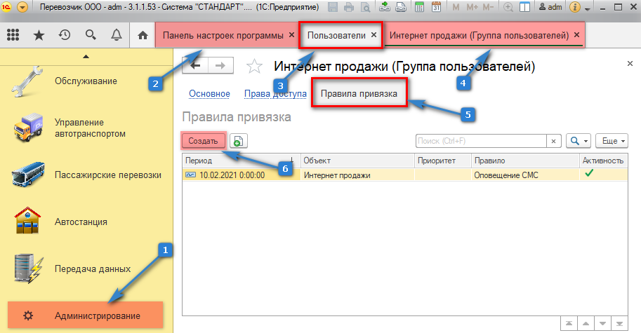The width and height of the screenshot is (641, 333).
Task: Click the notifications bell icon
Action: pos(115,34)
